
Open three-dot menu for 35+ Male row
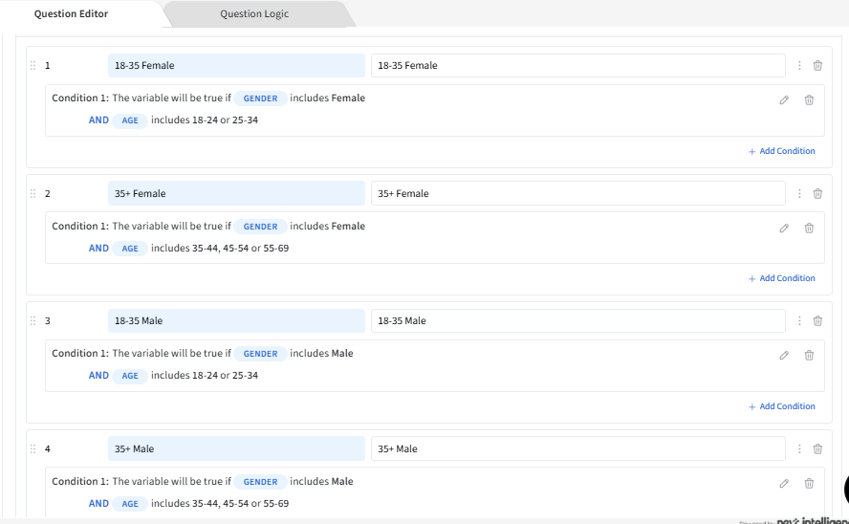click(799, 449)
